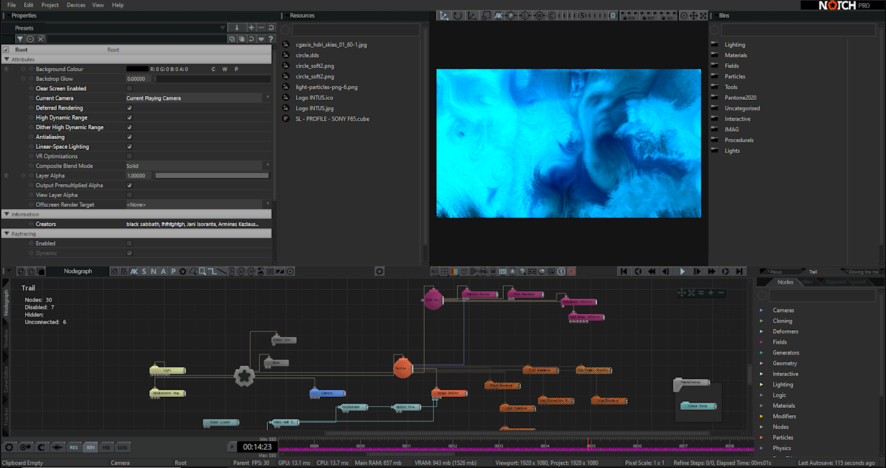
Task: Toggle High Dynamic Range checkbox
Action: [x=129, y=117]
